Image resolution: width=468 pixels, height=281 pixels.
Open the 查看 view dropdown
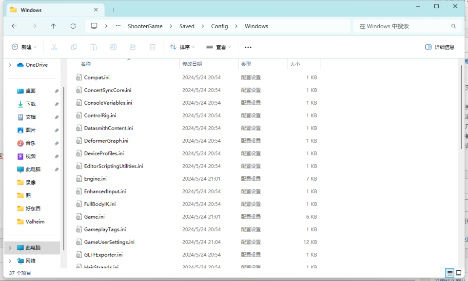click(x=219, y=47)
